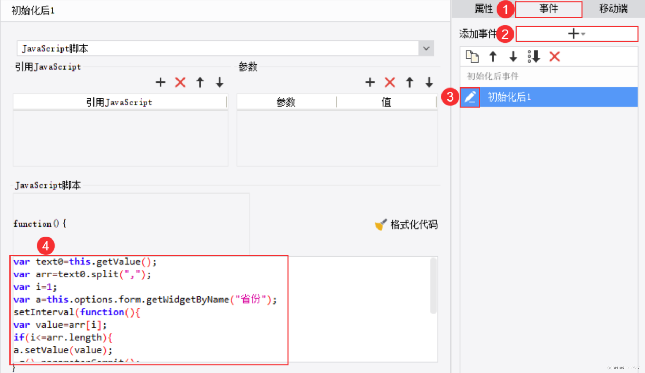Add a new parameter row
The height and width of the screenshot is (373, 645).
(x=370, y=83)
